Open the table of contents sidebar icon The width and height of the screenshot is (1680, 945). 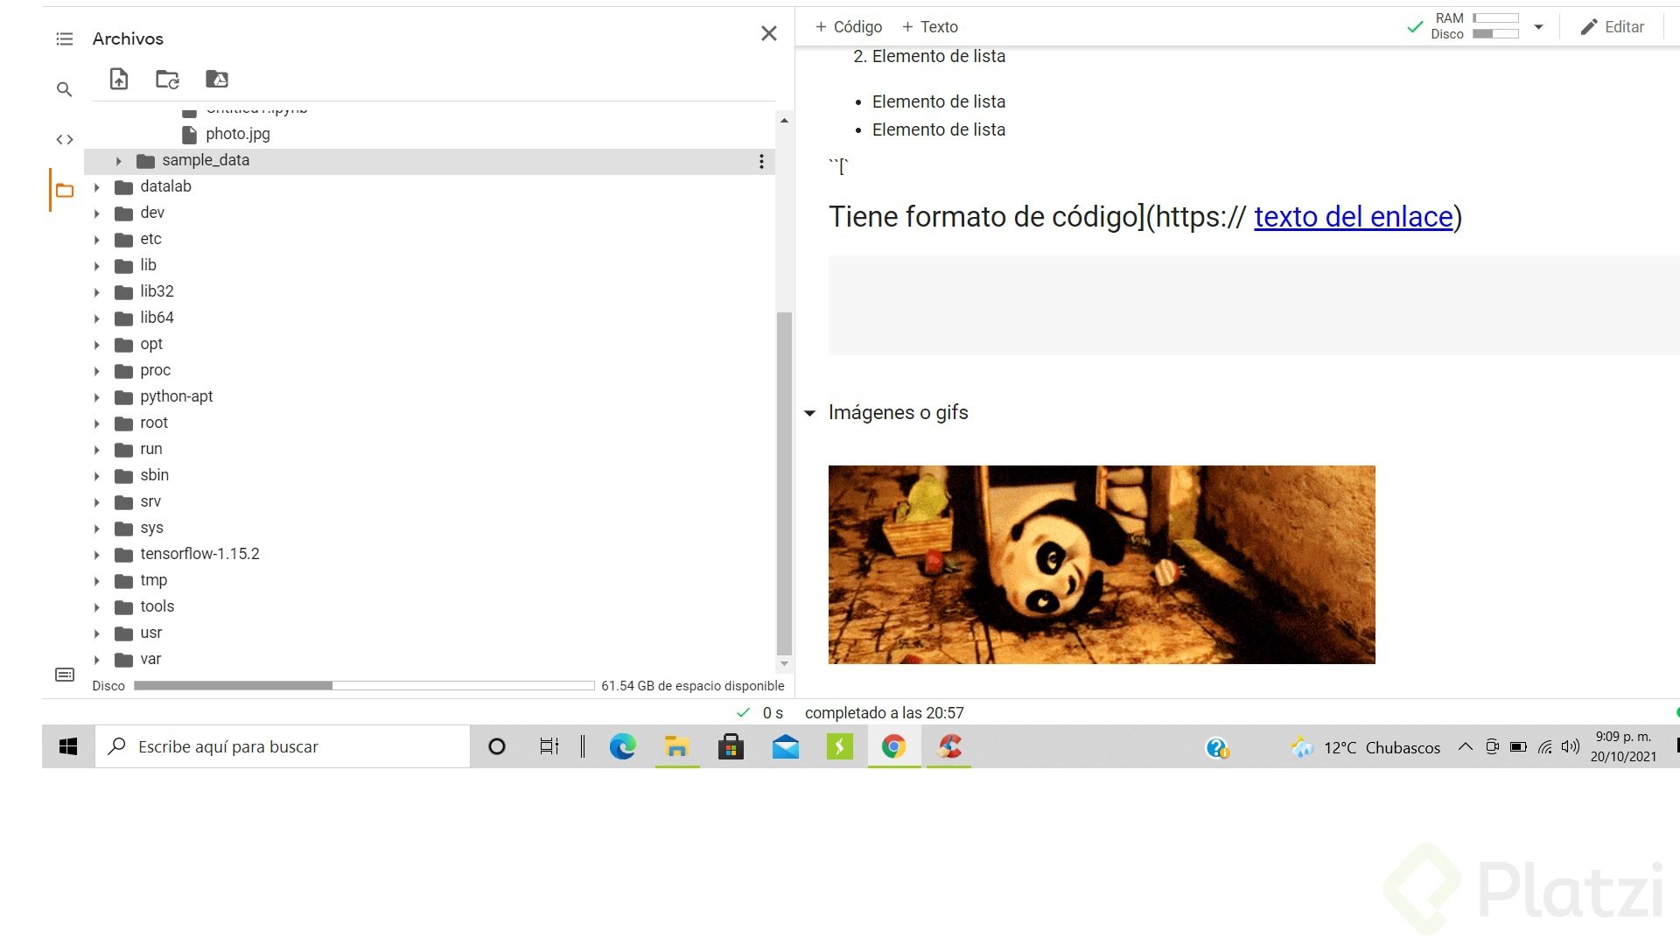pos(64,38)
